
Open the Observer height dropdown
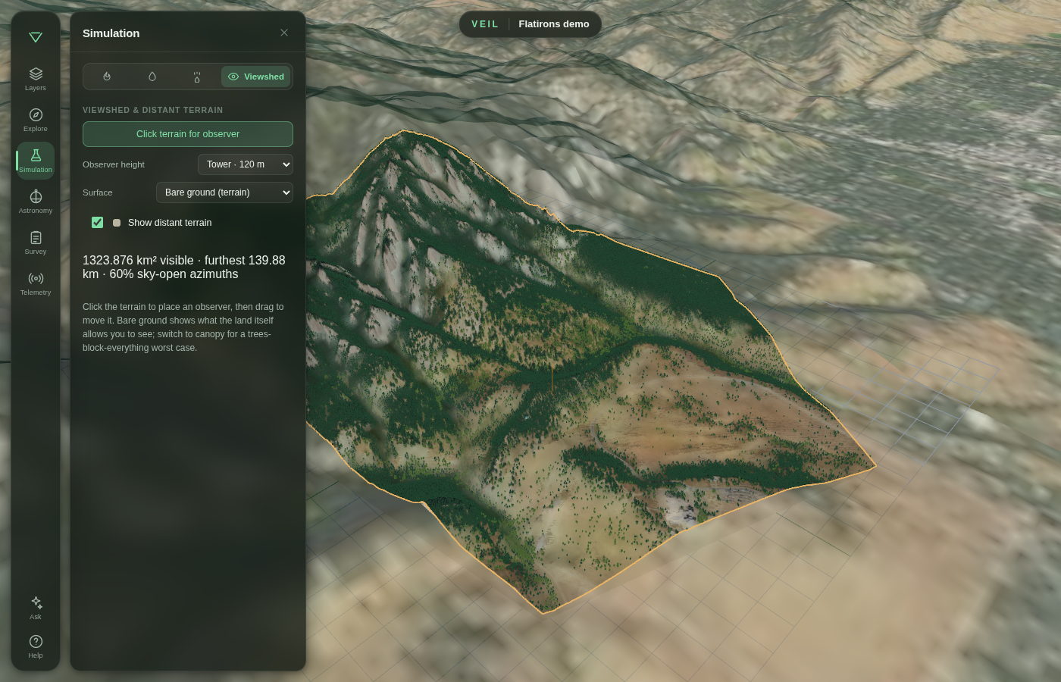point(246,164)
